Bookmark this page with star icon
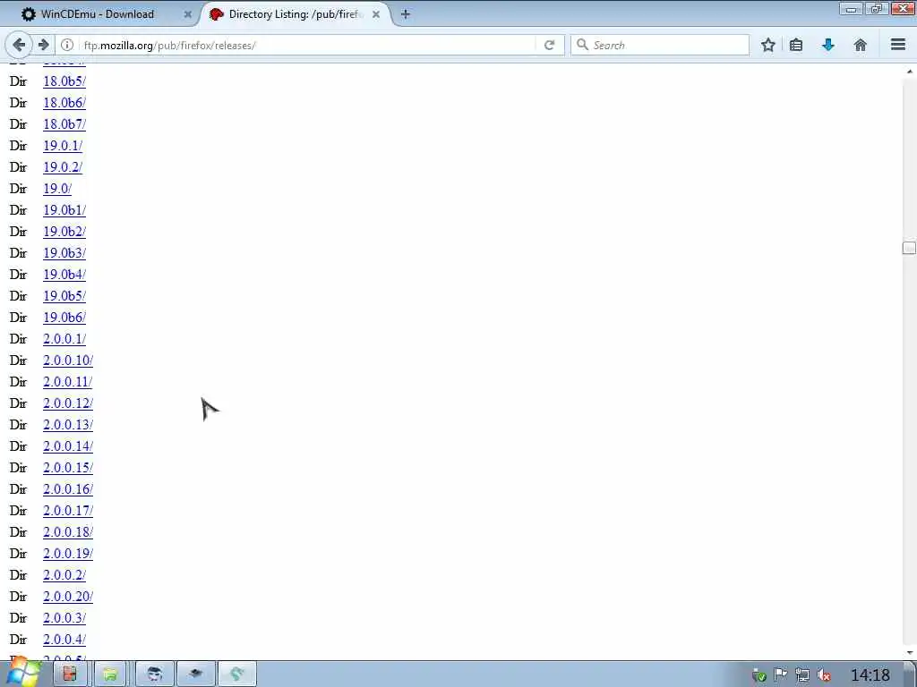The height and width of the screenshot is (687, 917). click(x=768, y=45)
